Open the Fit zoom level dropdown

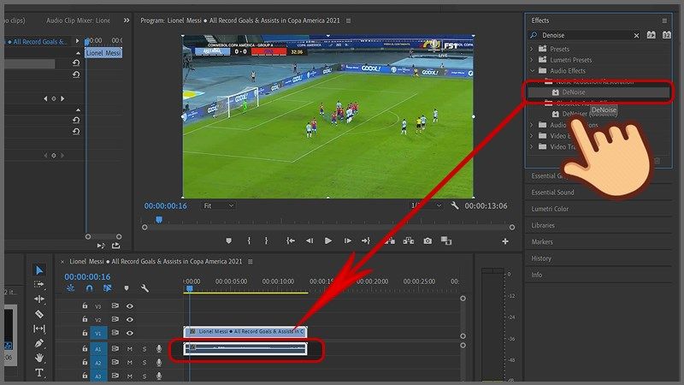(218, 205)
